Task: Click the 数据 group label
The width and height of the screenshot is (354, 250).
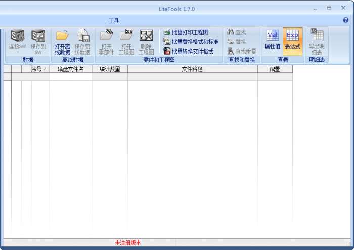Action: tap(28, 60)
